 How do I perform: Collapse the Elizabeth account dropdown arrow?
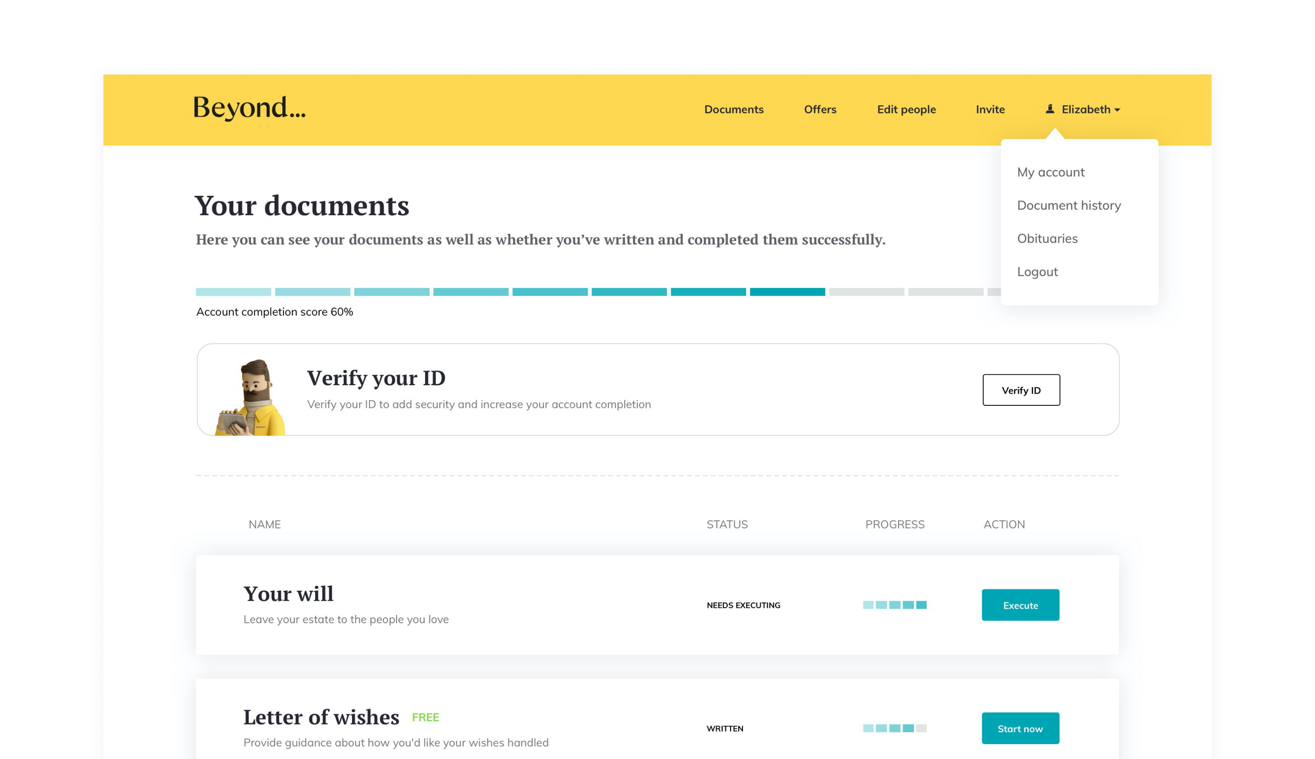click(x=1117, y=110)
